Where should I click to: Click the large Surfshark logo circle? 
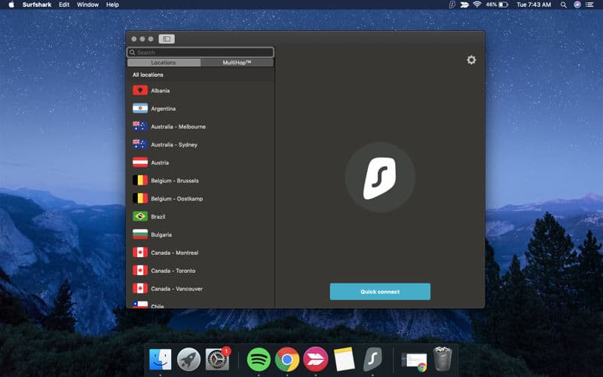[x=380, y=177]
